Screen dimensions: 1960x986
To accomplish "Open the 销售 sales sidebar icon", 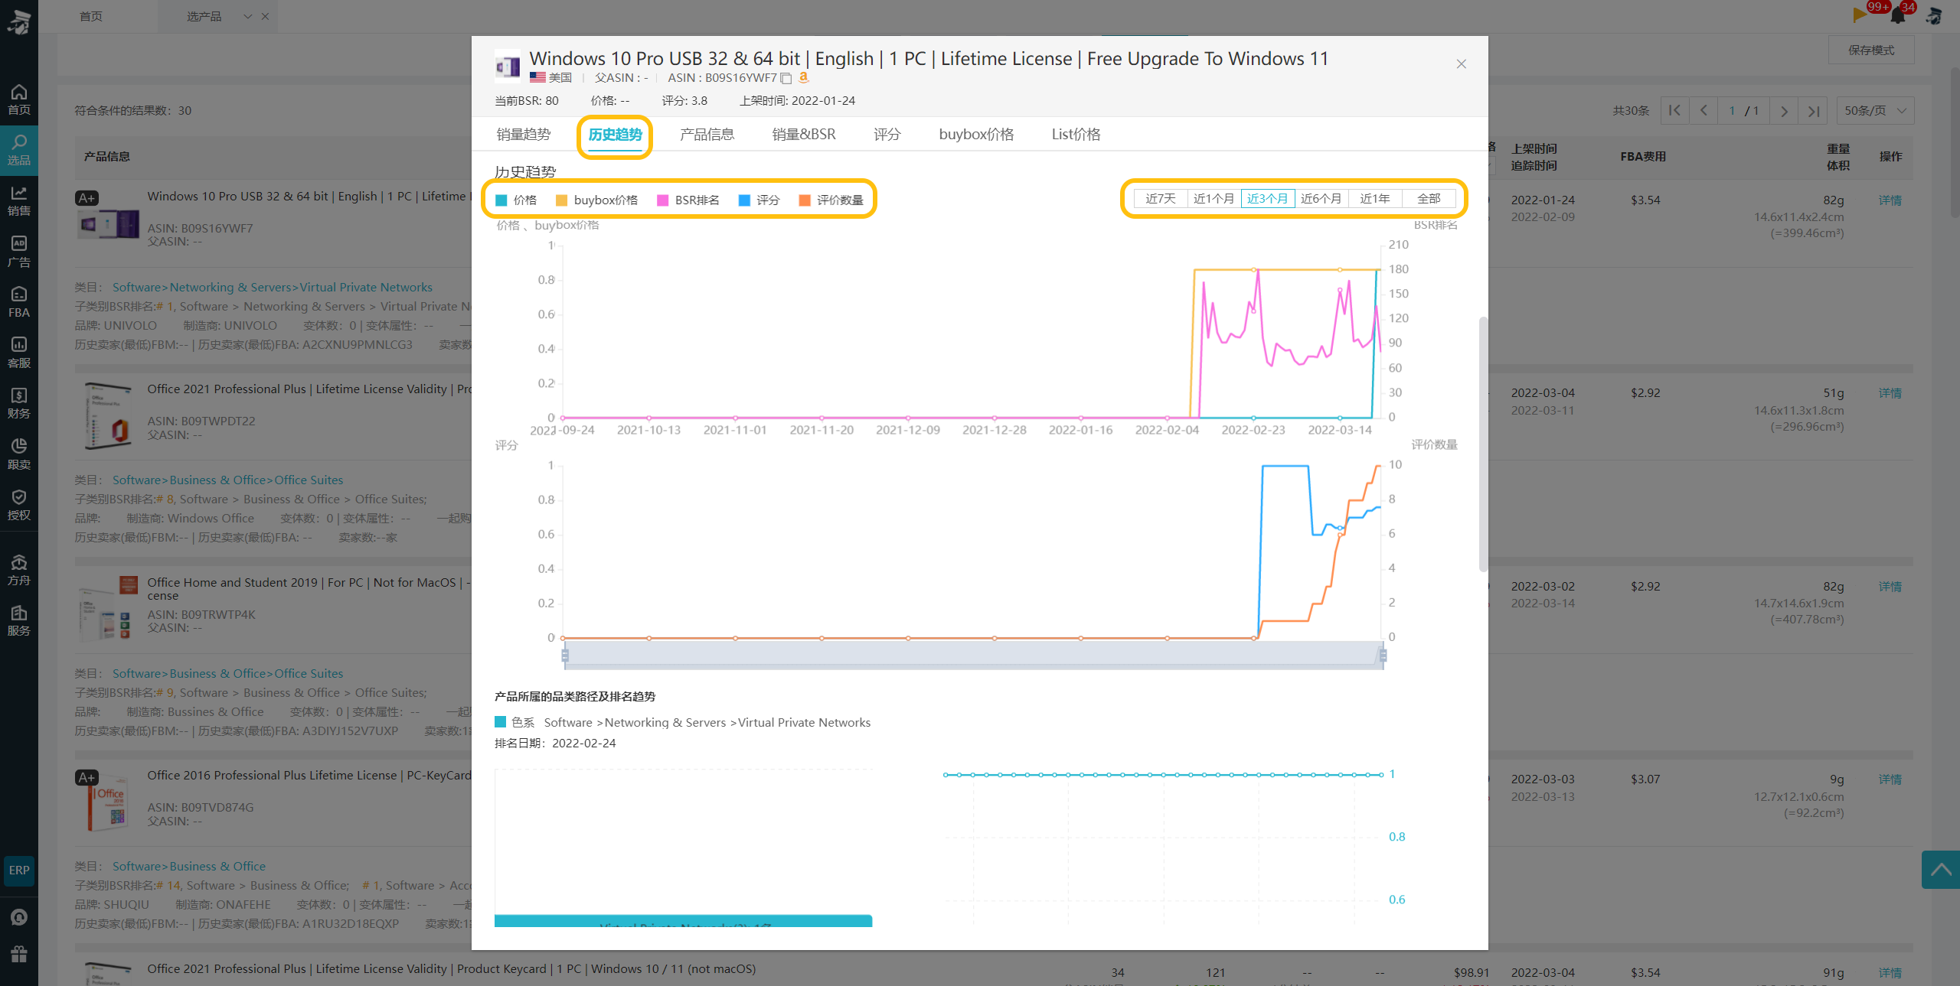I will pyautogui.click(x=18, y=201).
